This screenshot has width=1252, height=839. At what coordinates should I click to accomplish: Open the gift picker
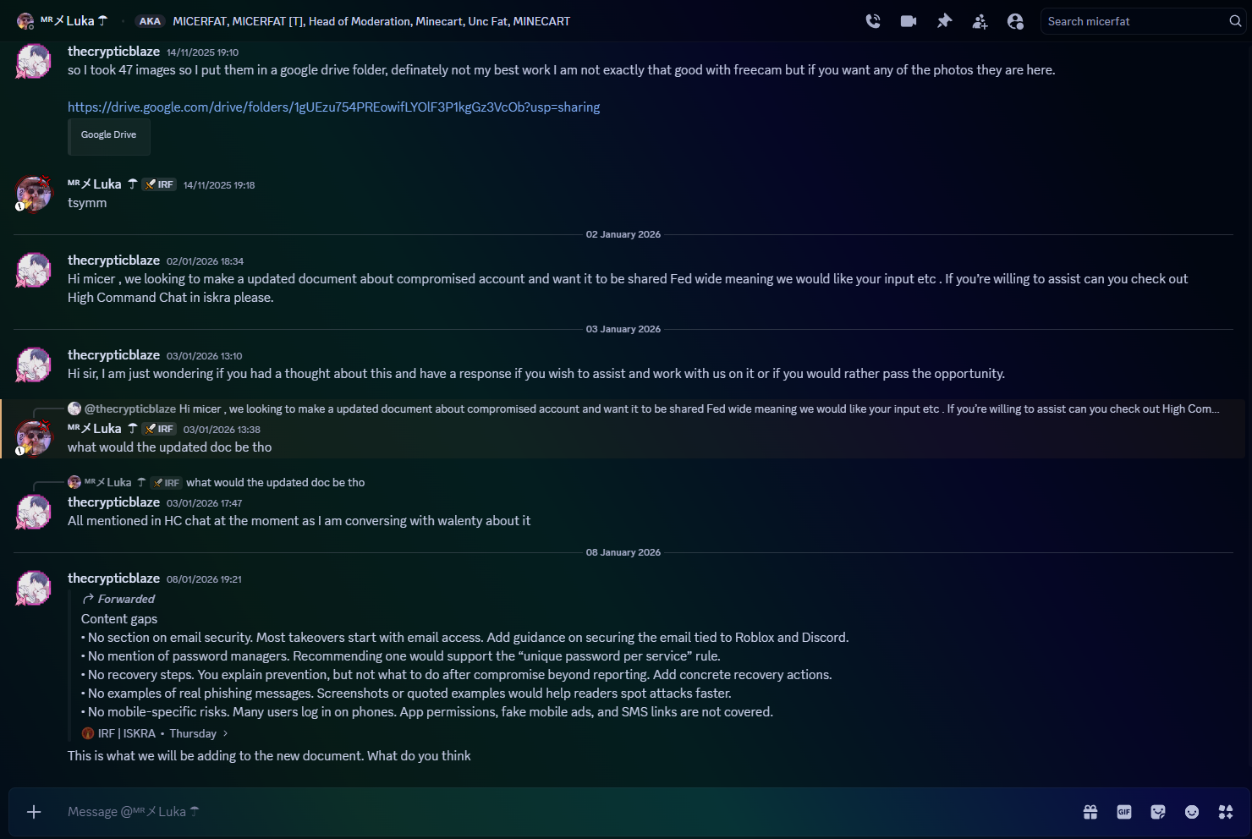pyautogui.click(x=1090, y=812)
